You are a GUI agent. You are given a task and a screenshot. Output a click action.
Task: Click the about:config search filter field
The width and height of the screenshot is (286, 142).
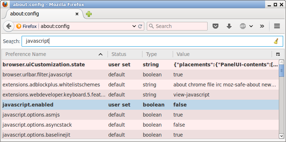pos(152,41)
